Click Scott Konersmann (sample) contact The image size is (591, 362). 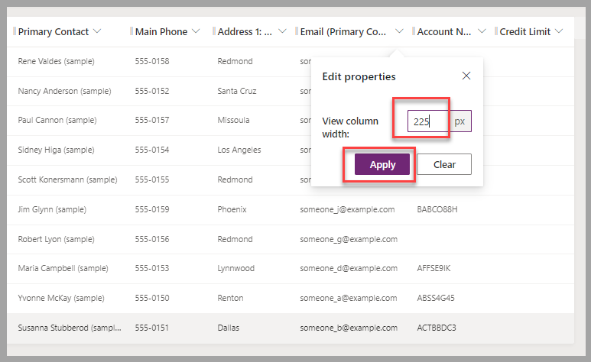point(67,179)
